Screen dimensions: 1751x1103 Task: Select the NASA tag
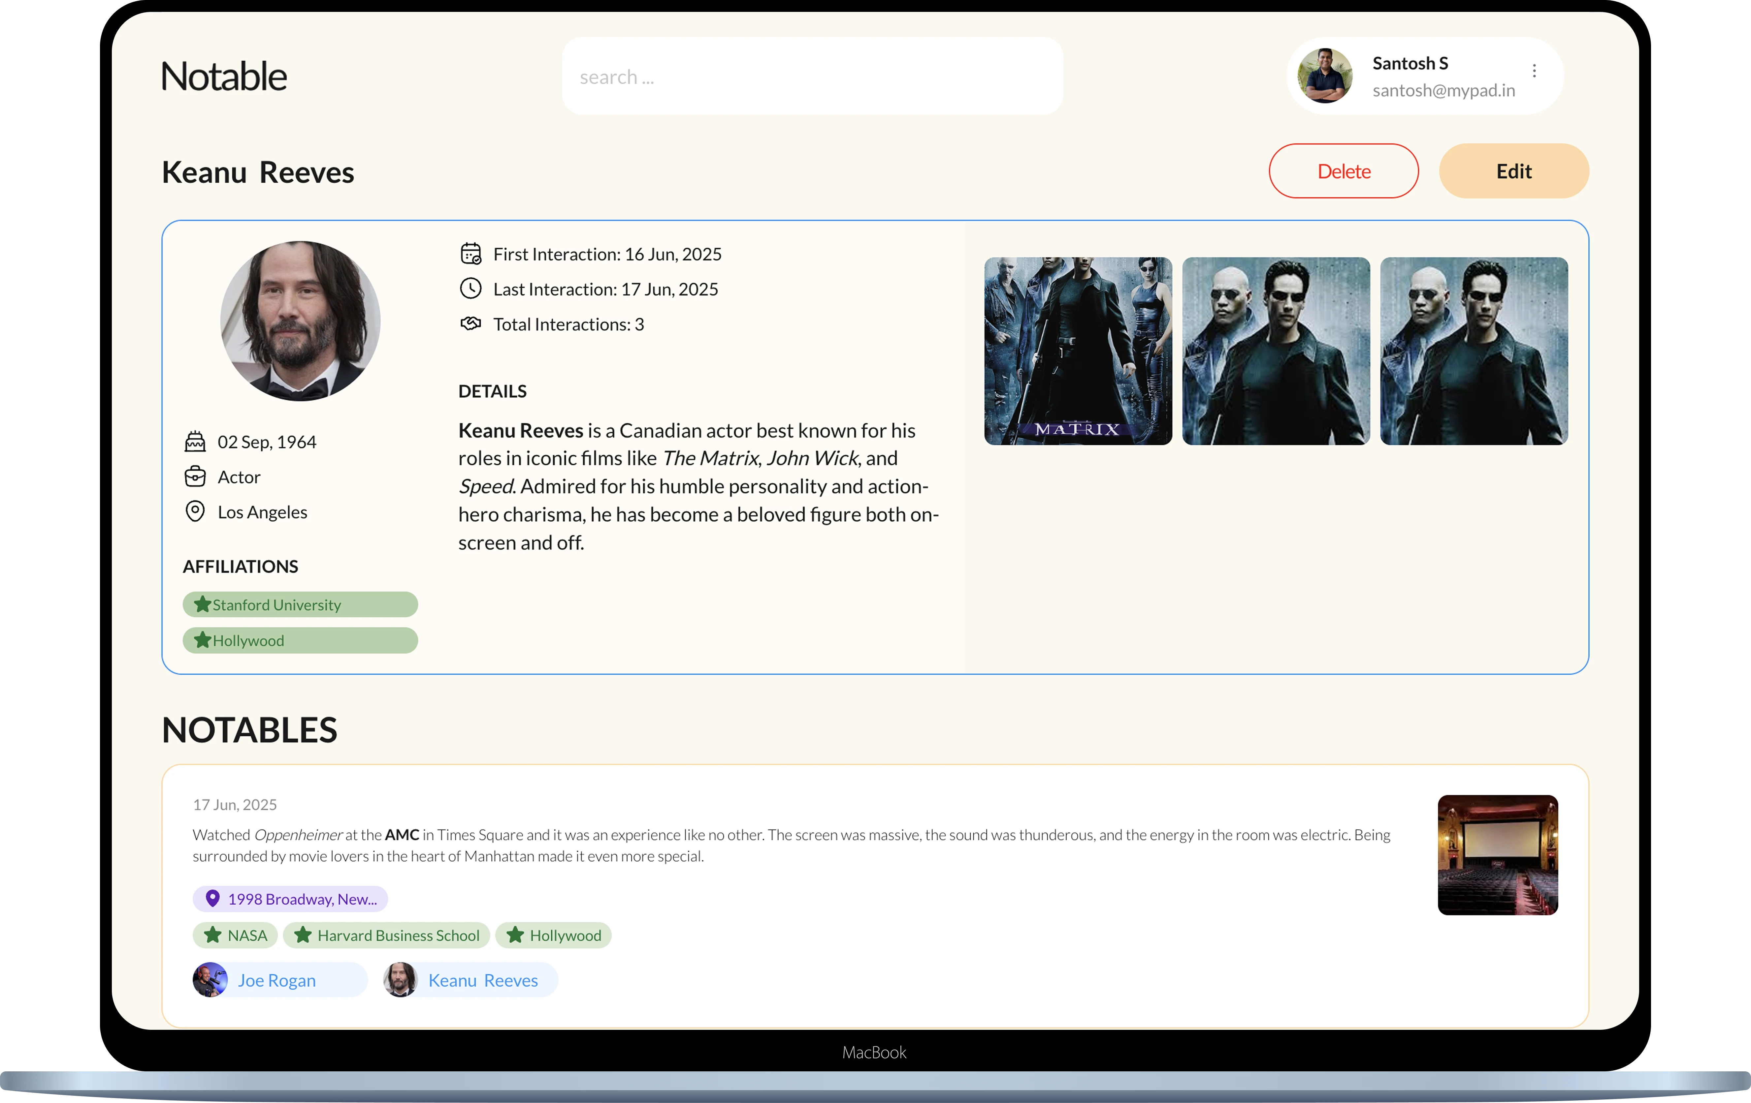pyautogui.click(x=235, y=935)
